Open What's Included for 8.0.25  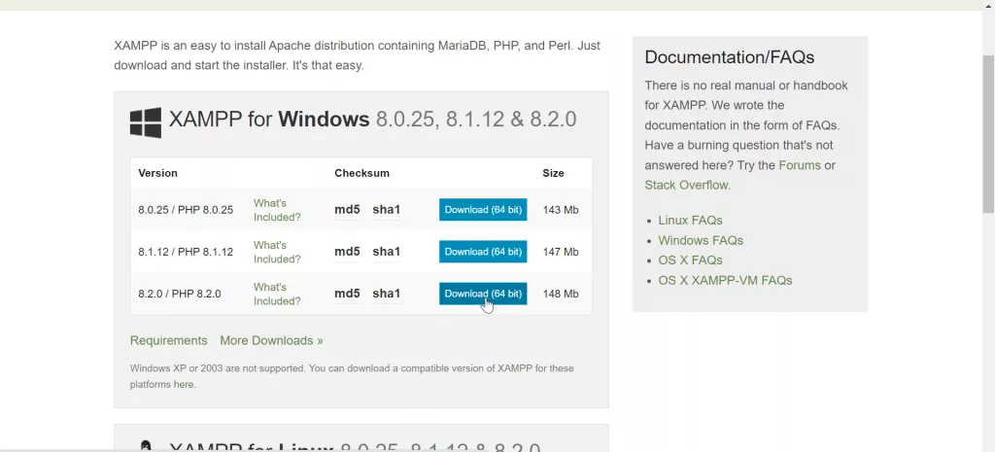click(277, 210)
